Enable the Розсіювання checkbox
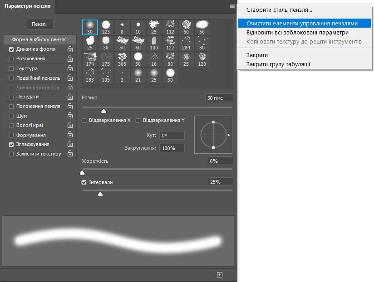Screen dimensions: 374x282 click(x=11, y=59)
